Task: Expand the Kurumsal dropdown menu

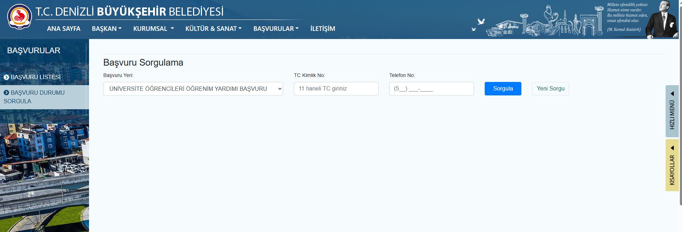Action: click(x=153, y=29)
